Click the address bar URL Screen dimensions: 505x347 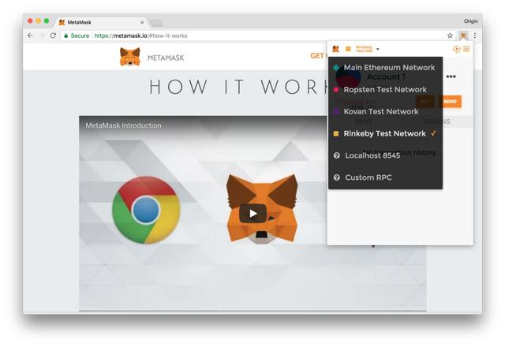point(140,35)
